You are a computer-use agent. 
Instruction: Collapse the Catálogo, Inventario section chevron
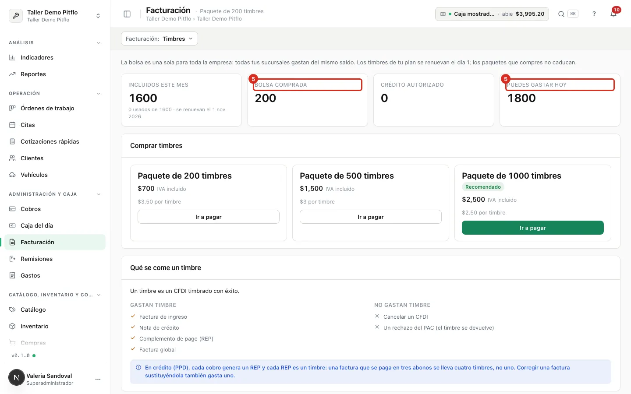(x=99, y=295)
